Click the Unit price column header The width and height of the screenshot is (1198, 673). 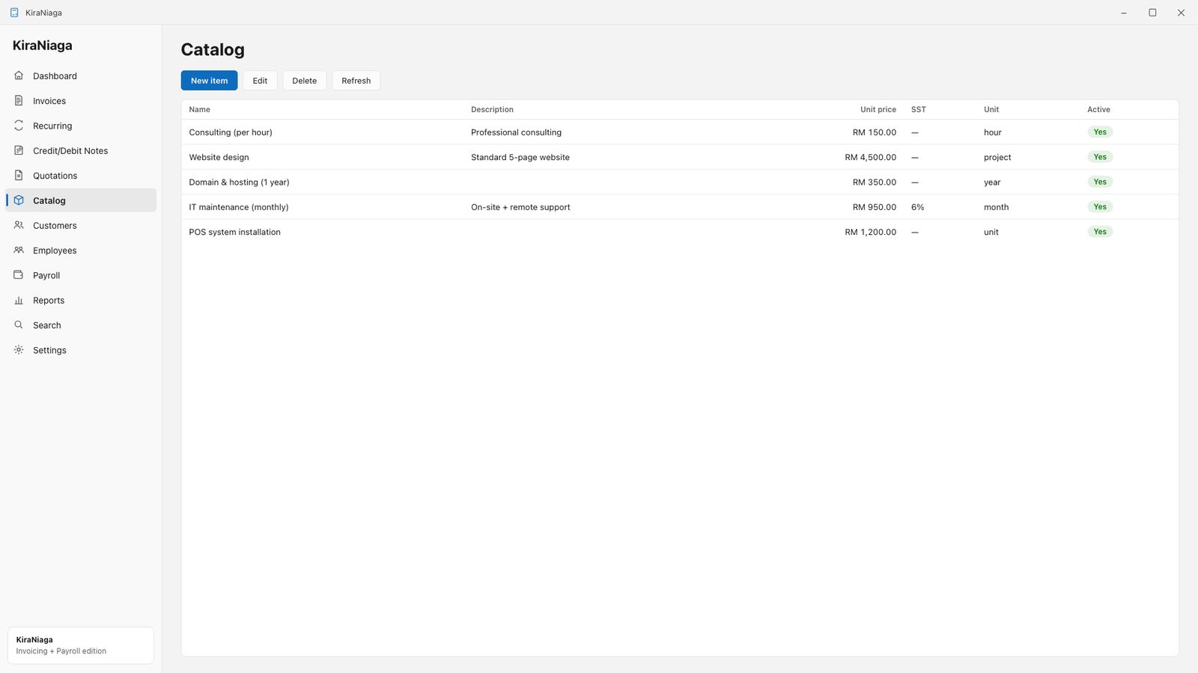pos(878,109)
